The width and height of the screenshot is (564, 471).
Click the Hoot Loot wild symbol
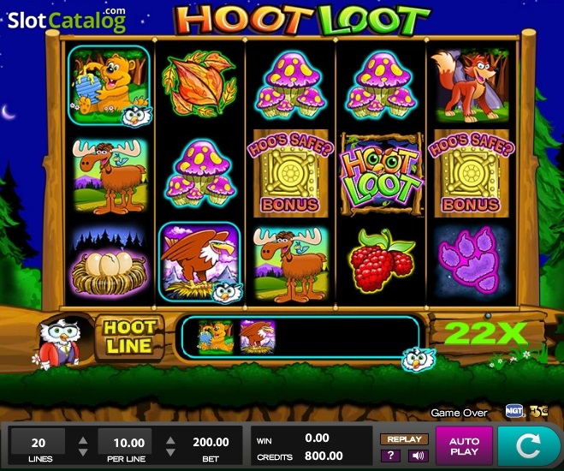pos(381,174)
